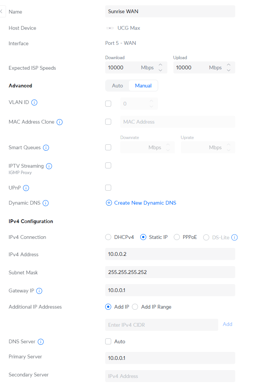Viewport: 265px width, 387px height.
Task: Click the MAC Address Clone info icon
Action: [x=60, y=122]
